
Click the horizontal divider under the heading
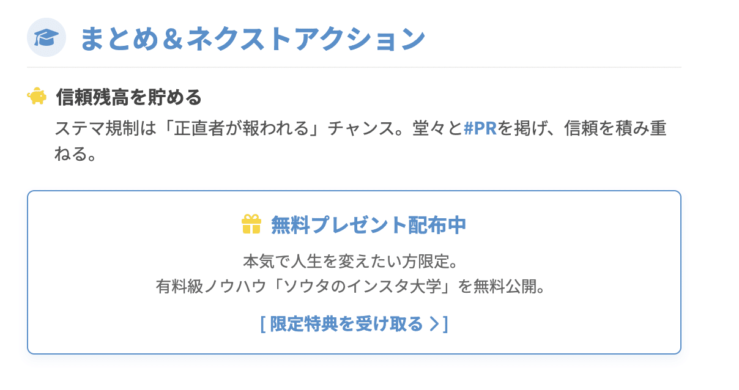(x=354, y=67)
